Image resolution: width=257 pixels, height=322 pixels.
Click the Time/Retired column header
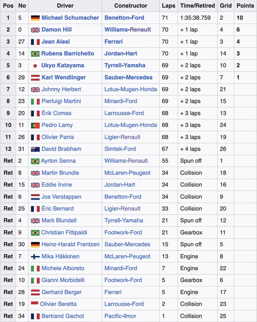pyautogui.click(x=197, y=6)
